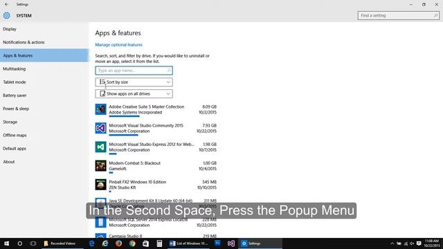
Task: Open the Show apps on all drives dropdown
Action: coord(134,94)
